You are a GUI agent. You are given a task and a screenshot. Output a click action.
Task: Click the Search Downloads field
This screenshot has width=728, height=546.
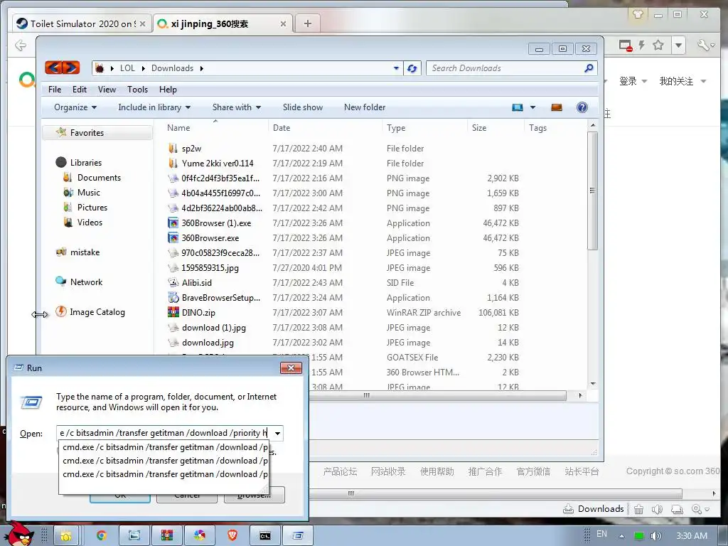tap(506, 68)
